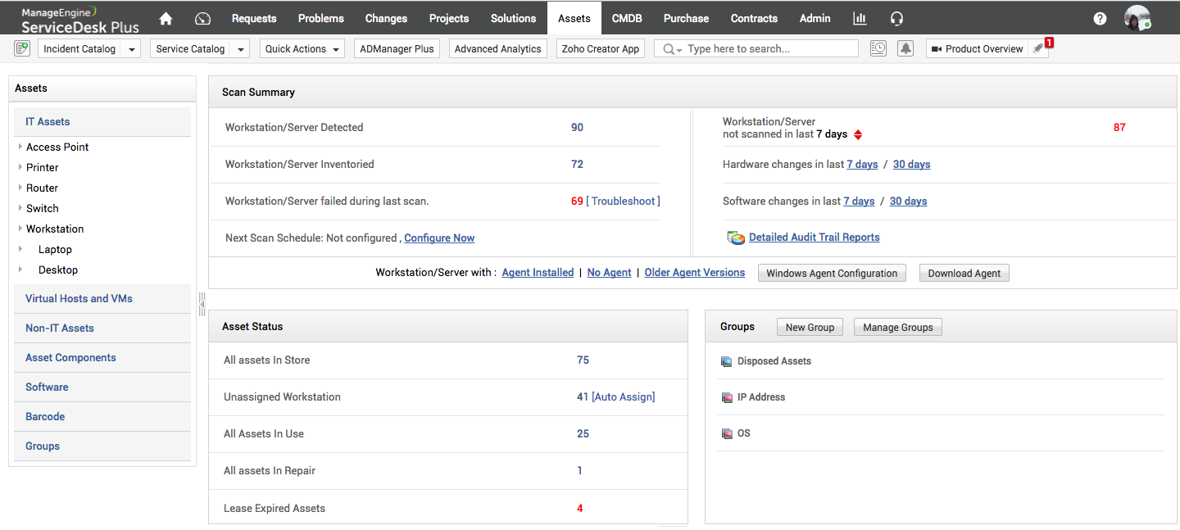Open the Purchase menu
This screenshot has width=1180, height=530.
[x=686, y=18]
